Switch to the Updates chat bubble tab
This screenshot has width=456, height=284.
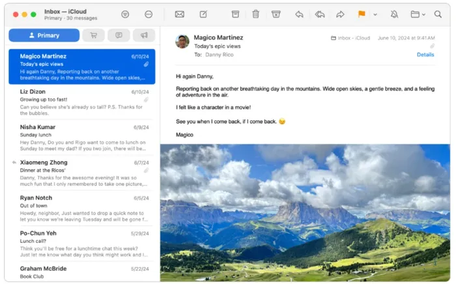(119, 35)
